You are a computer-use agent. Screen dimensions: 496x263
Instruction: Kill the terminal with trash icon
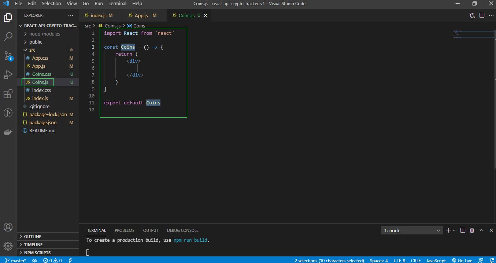coord(472,230)
